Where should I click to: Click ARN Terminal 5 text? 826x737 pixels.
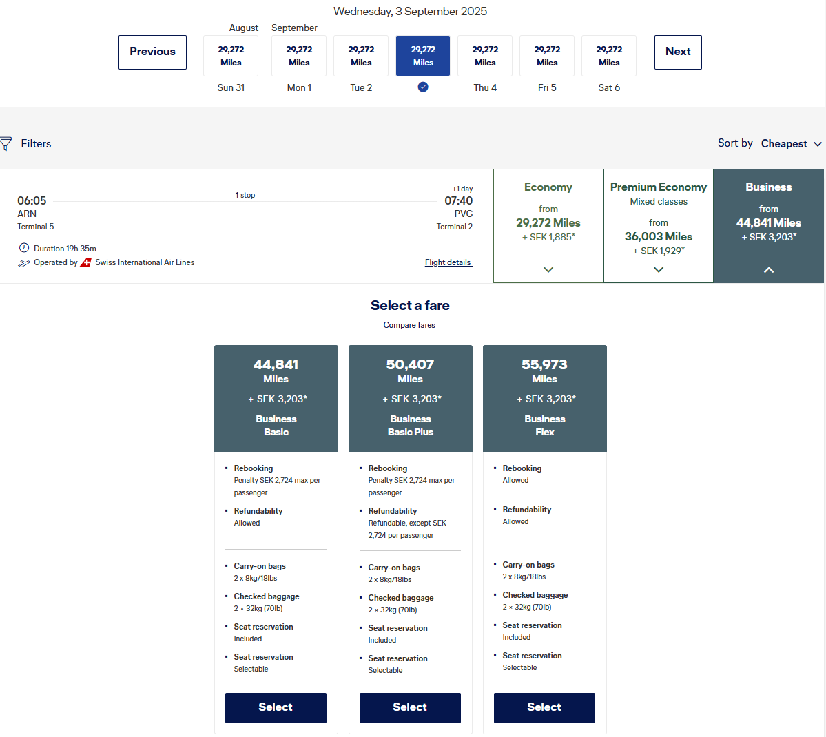tap(35, 220)
